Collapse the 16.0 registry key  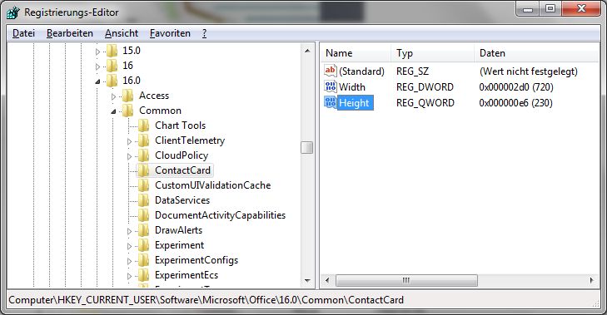tap(97, 81)
